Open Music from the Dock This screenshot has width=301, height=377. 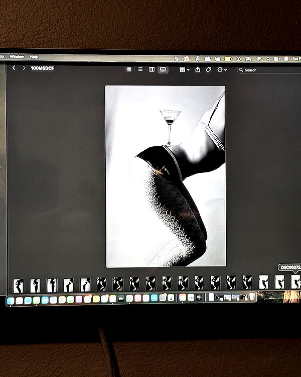click(137, 298)
